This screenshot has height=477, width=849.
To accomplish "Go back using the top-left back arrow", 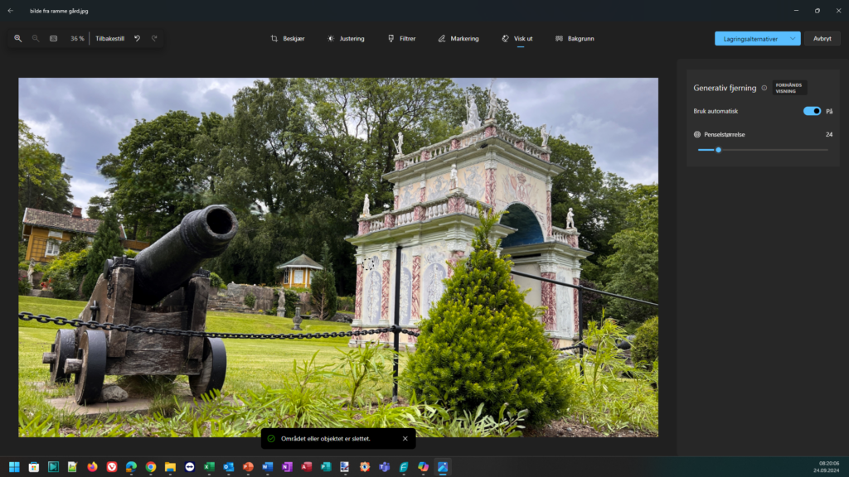I will coord(11,11).
